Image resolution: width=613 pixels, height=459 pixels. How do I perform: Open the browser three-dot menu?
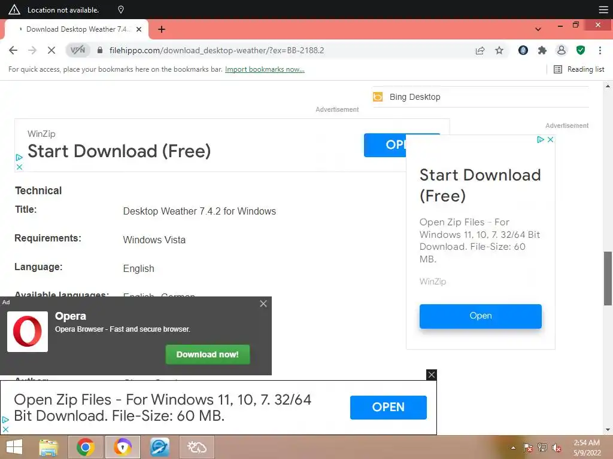click(600, 50)
